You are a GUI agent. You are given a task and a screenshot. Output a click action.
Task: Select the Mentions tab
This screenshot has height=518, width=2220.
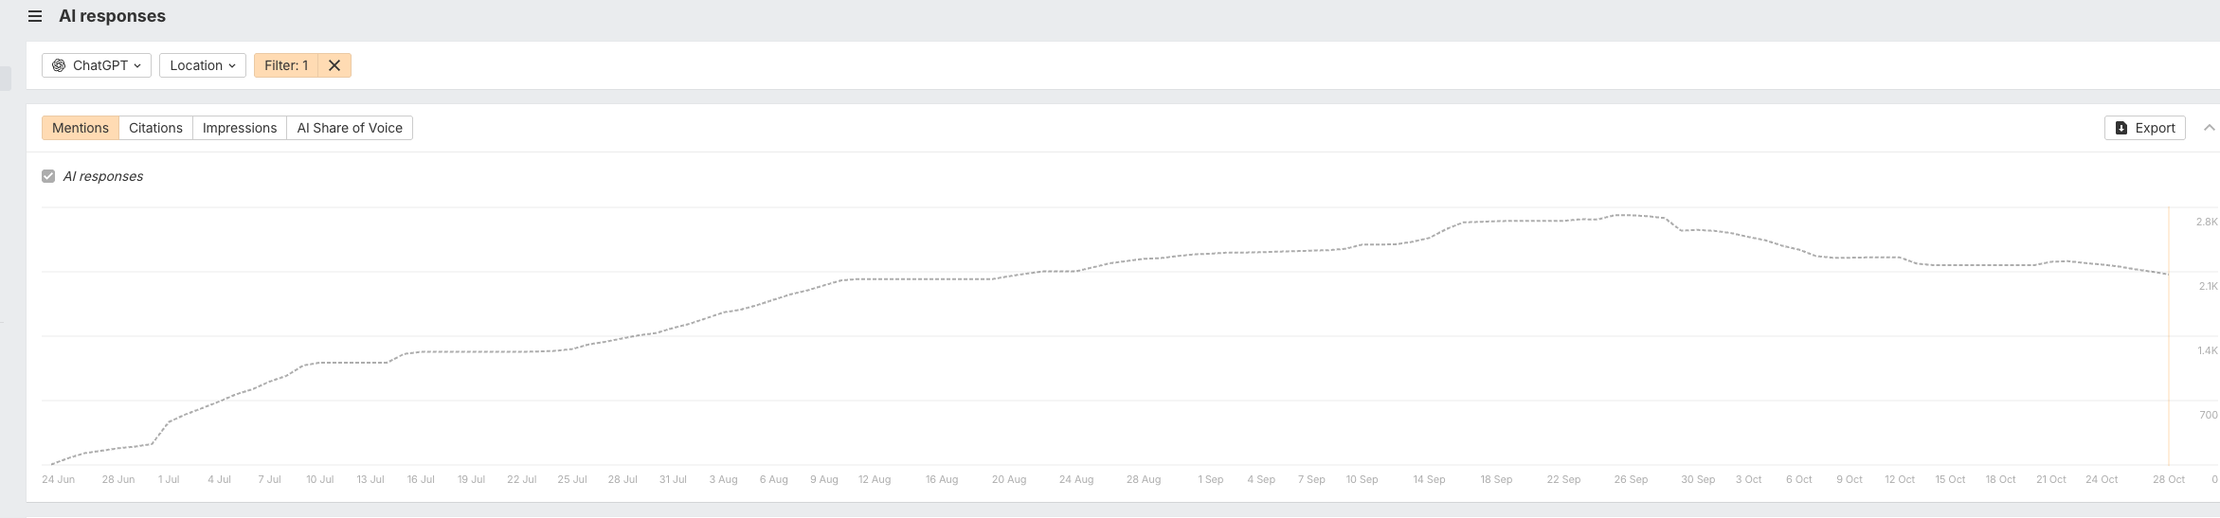tap(81, 128)
